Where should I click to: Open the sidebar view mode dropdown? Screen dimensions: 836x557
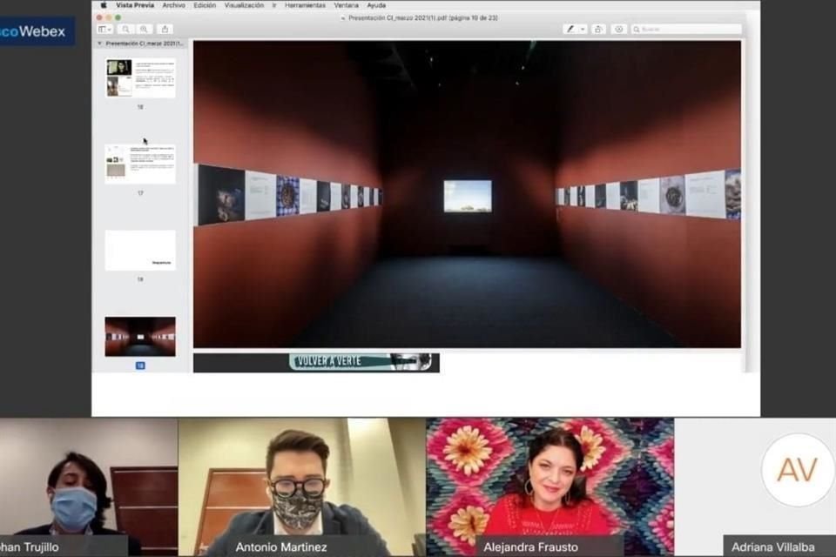click(x=105, y=29)
